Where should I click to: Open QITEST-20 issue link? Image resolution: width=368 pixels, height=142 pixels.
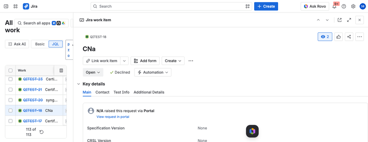point(33,100)
